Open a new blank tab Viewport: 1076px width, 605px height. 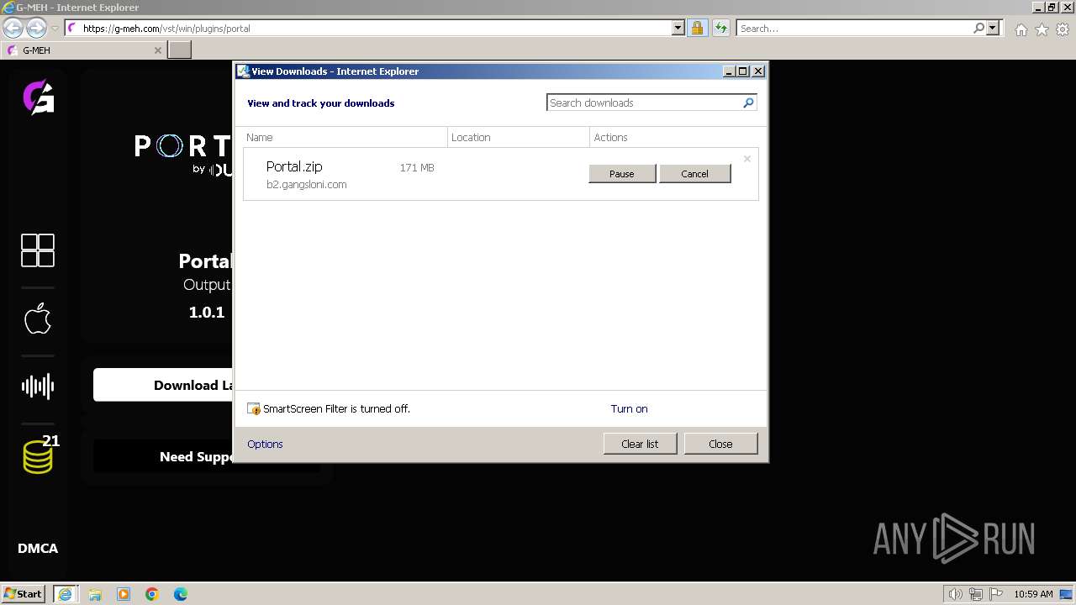coord(180,50)
